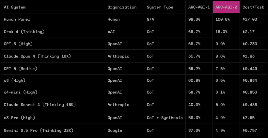Sort by the ARC-AGI-2 column header
268x138 pixels.
[x=226, y=7]
